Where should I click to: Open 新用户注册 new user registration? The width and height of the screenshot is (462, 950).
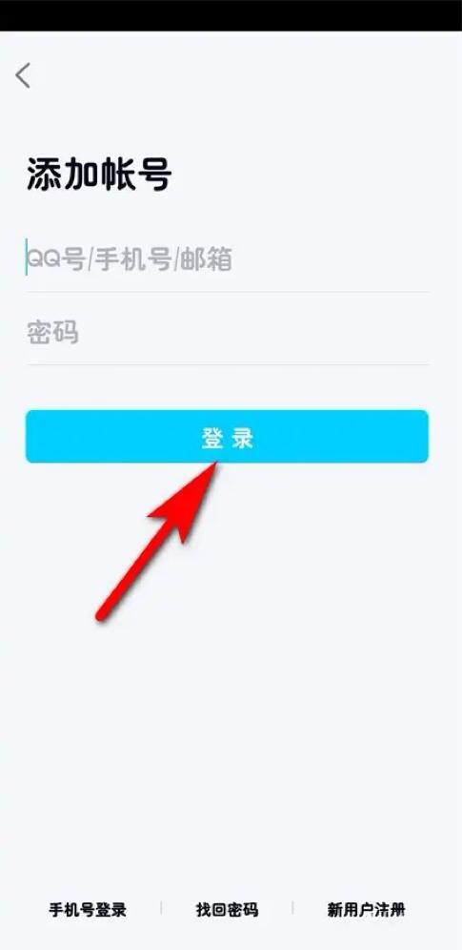(366, 909)
